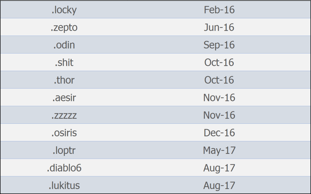Click the .odin extension cell

pyautogui.click(x=64, y=45)
